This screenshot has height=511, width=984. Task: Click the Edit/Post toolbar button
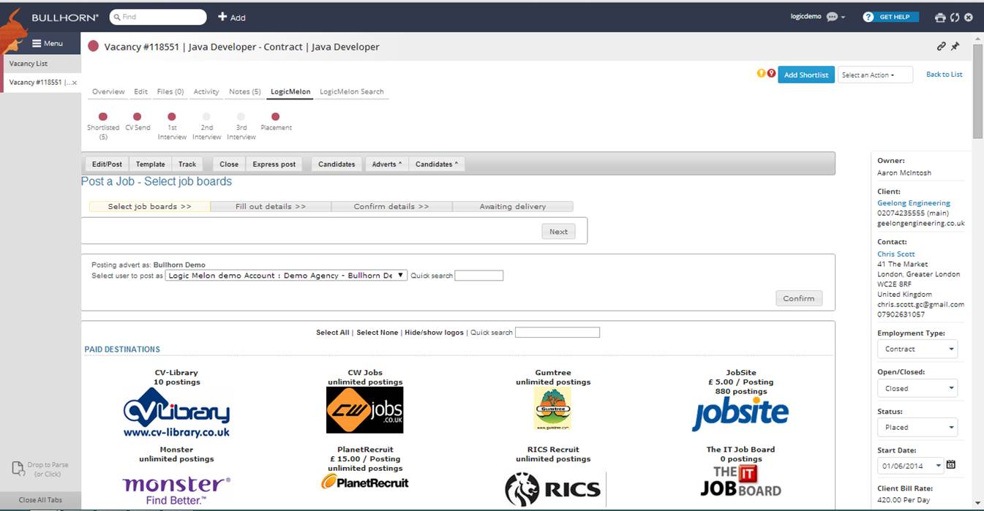pos(107,164)
